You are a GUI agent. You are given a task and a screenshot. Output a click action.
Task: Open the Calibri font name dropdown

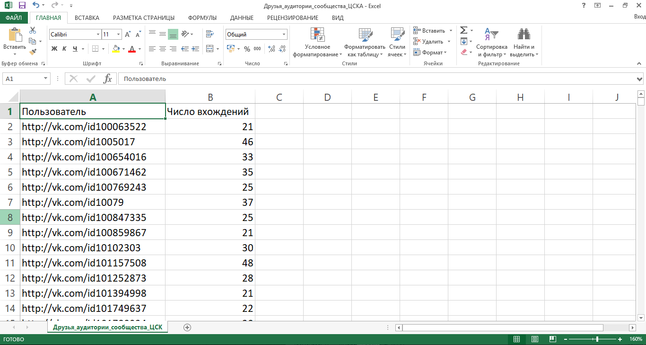[98, 35]
